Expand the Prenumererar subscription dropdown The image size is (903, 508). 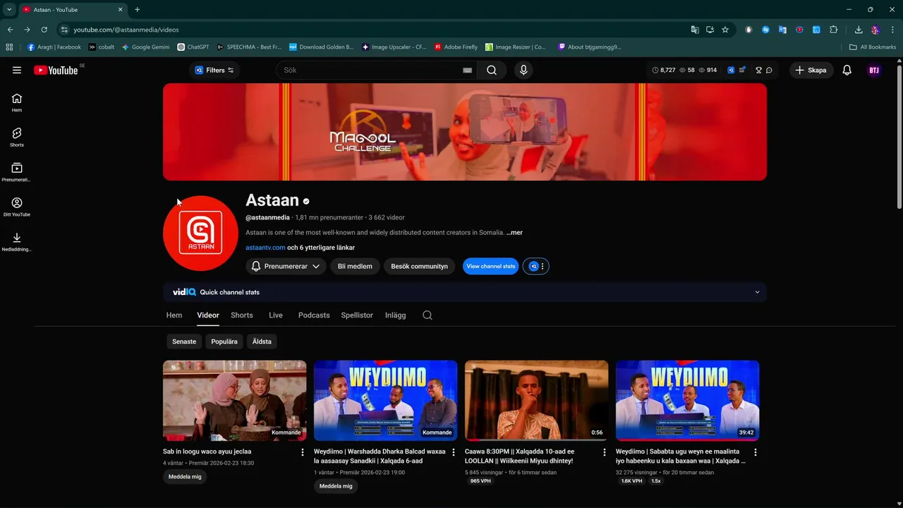(286, 266)
